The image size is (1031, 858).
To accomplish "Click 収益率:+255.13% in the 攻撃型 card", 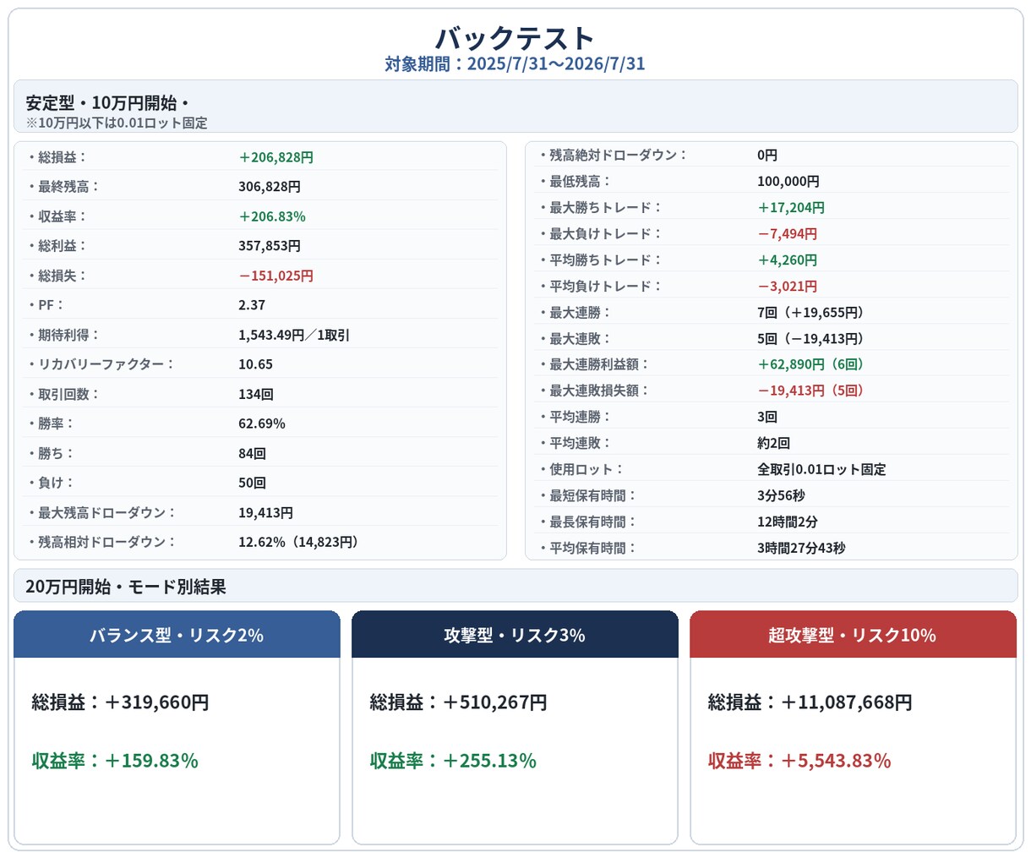I will [x=453, y=761].
